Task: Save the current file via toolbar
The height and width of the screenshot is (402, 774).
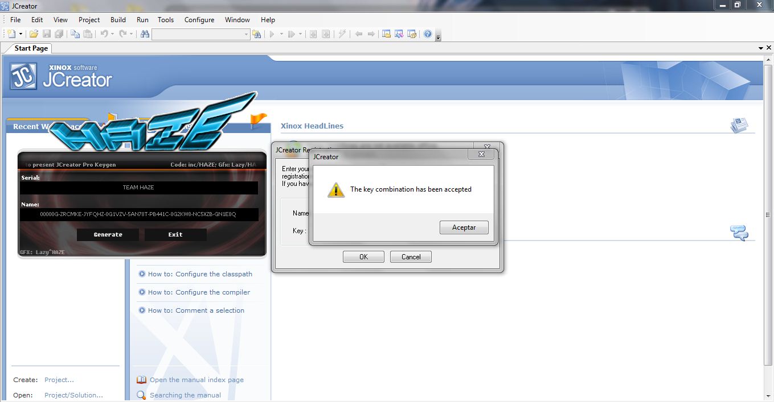Action: coord(46,34)
